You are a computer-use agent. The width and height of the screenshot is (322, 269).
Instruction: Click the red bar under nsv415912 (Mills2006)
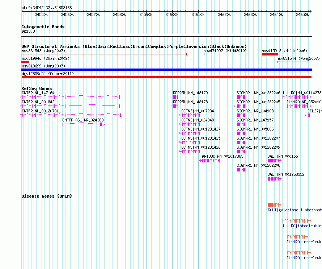[x=270, y=54]
